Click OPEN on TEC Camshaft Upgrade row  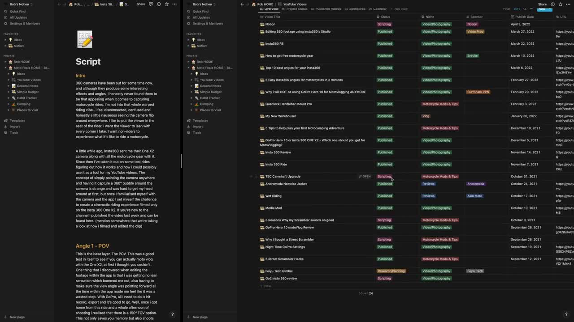coord(365,177)
